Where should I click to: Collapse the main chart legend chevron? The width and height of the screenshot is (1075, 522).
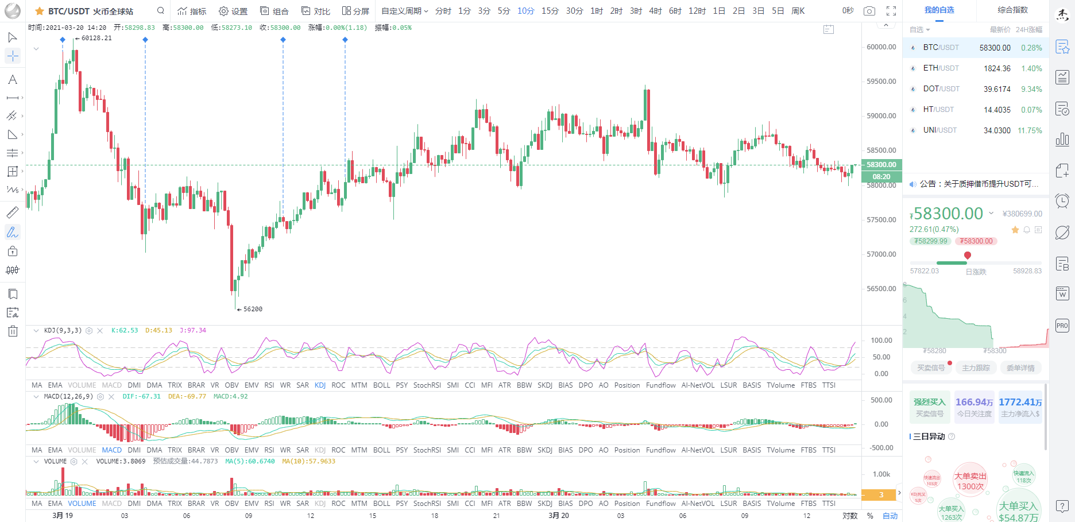tap(36, 49)
